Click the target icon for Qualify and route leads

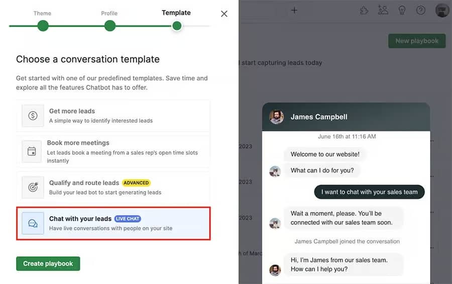tap(33, 187)
